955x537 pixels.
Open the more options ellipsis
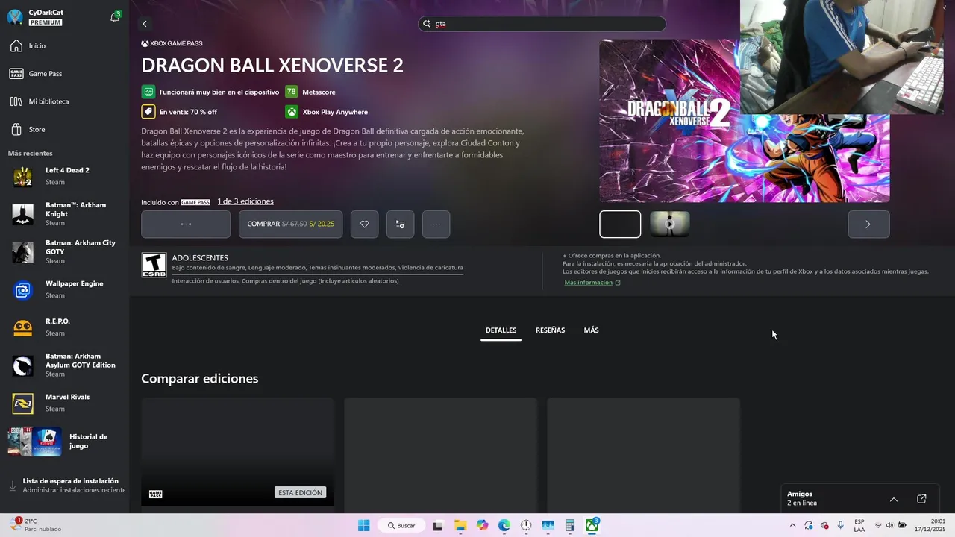(436, 224)
